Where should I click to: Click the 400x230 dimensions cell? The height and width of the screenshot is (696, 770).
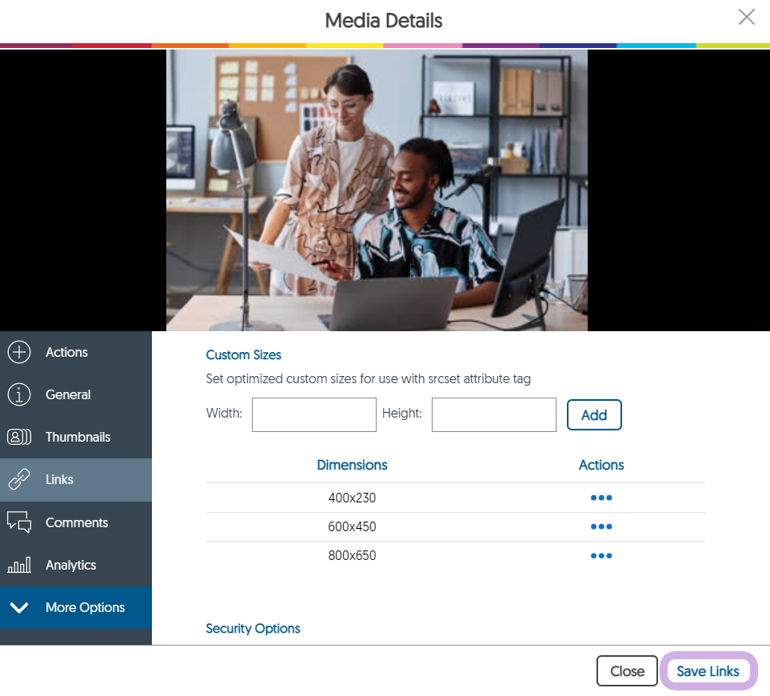tap(352, 498)
